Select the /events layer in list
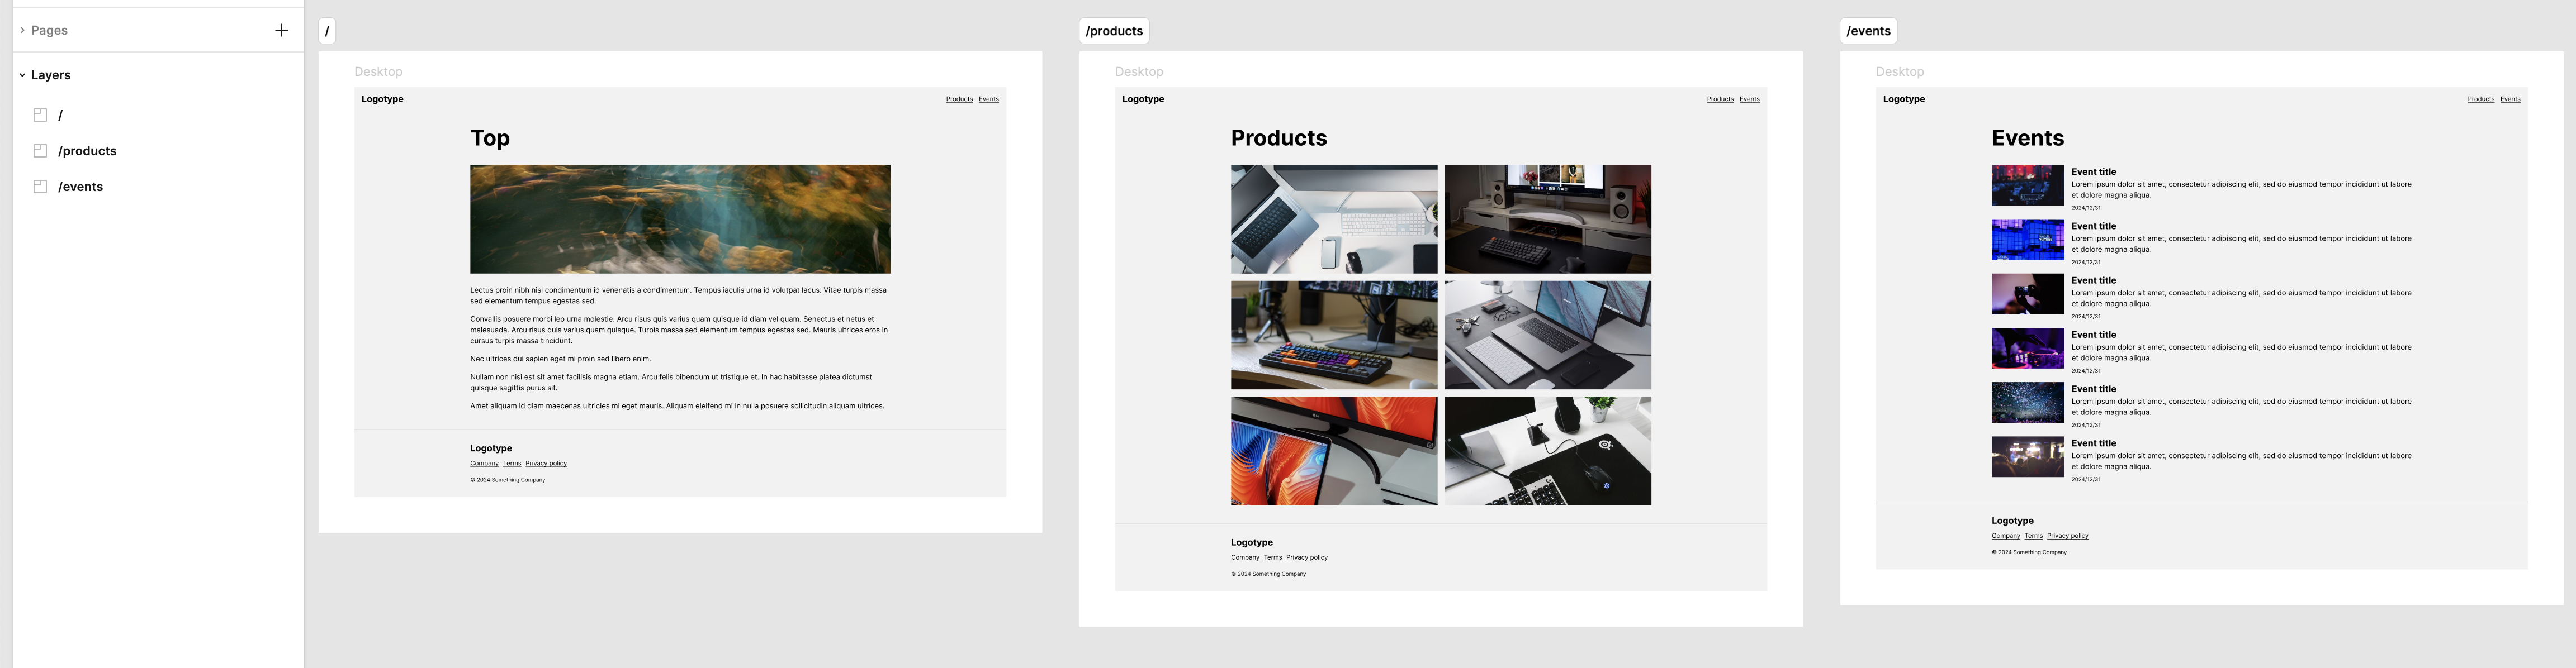The height and width of the screenshot is (668, 2576). 80,187
